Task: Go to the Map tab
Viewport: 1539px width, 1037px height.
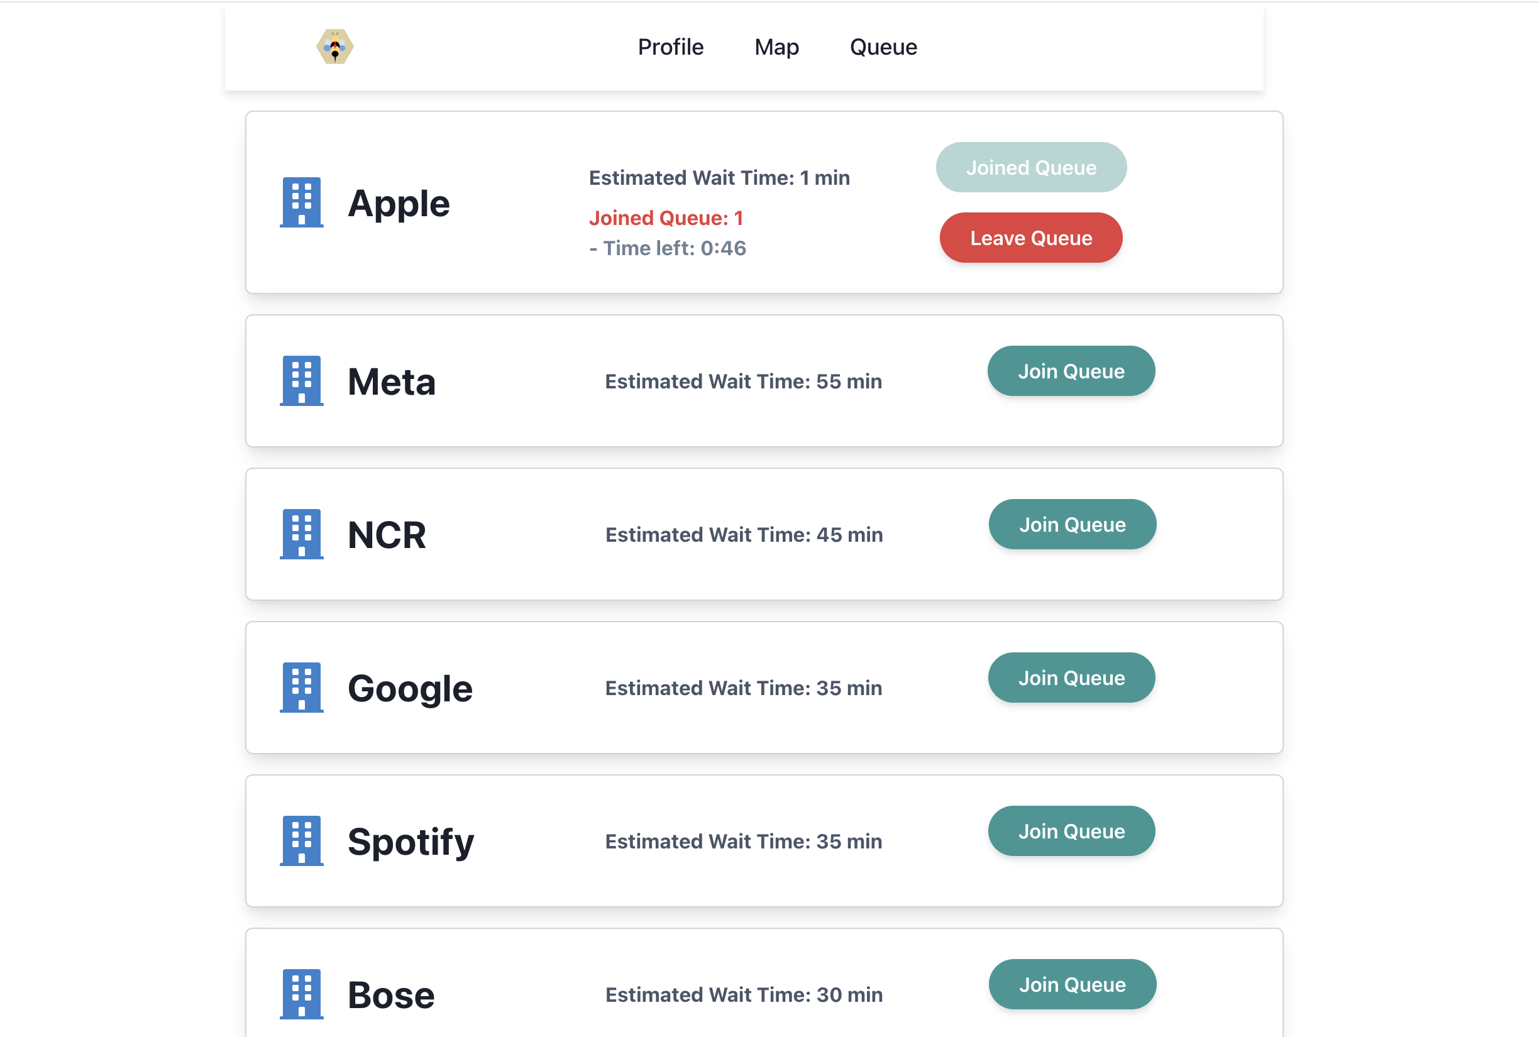Action: (x=776, y=47)
